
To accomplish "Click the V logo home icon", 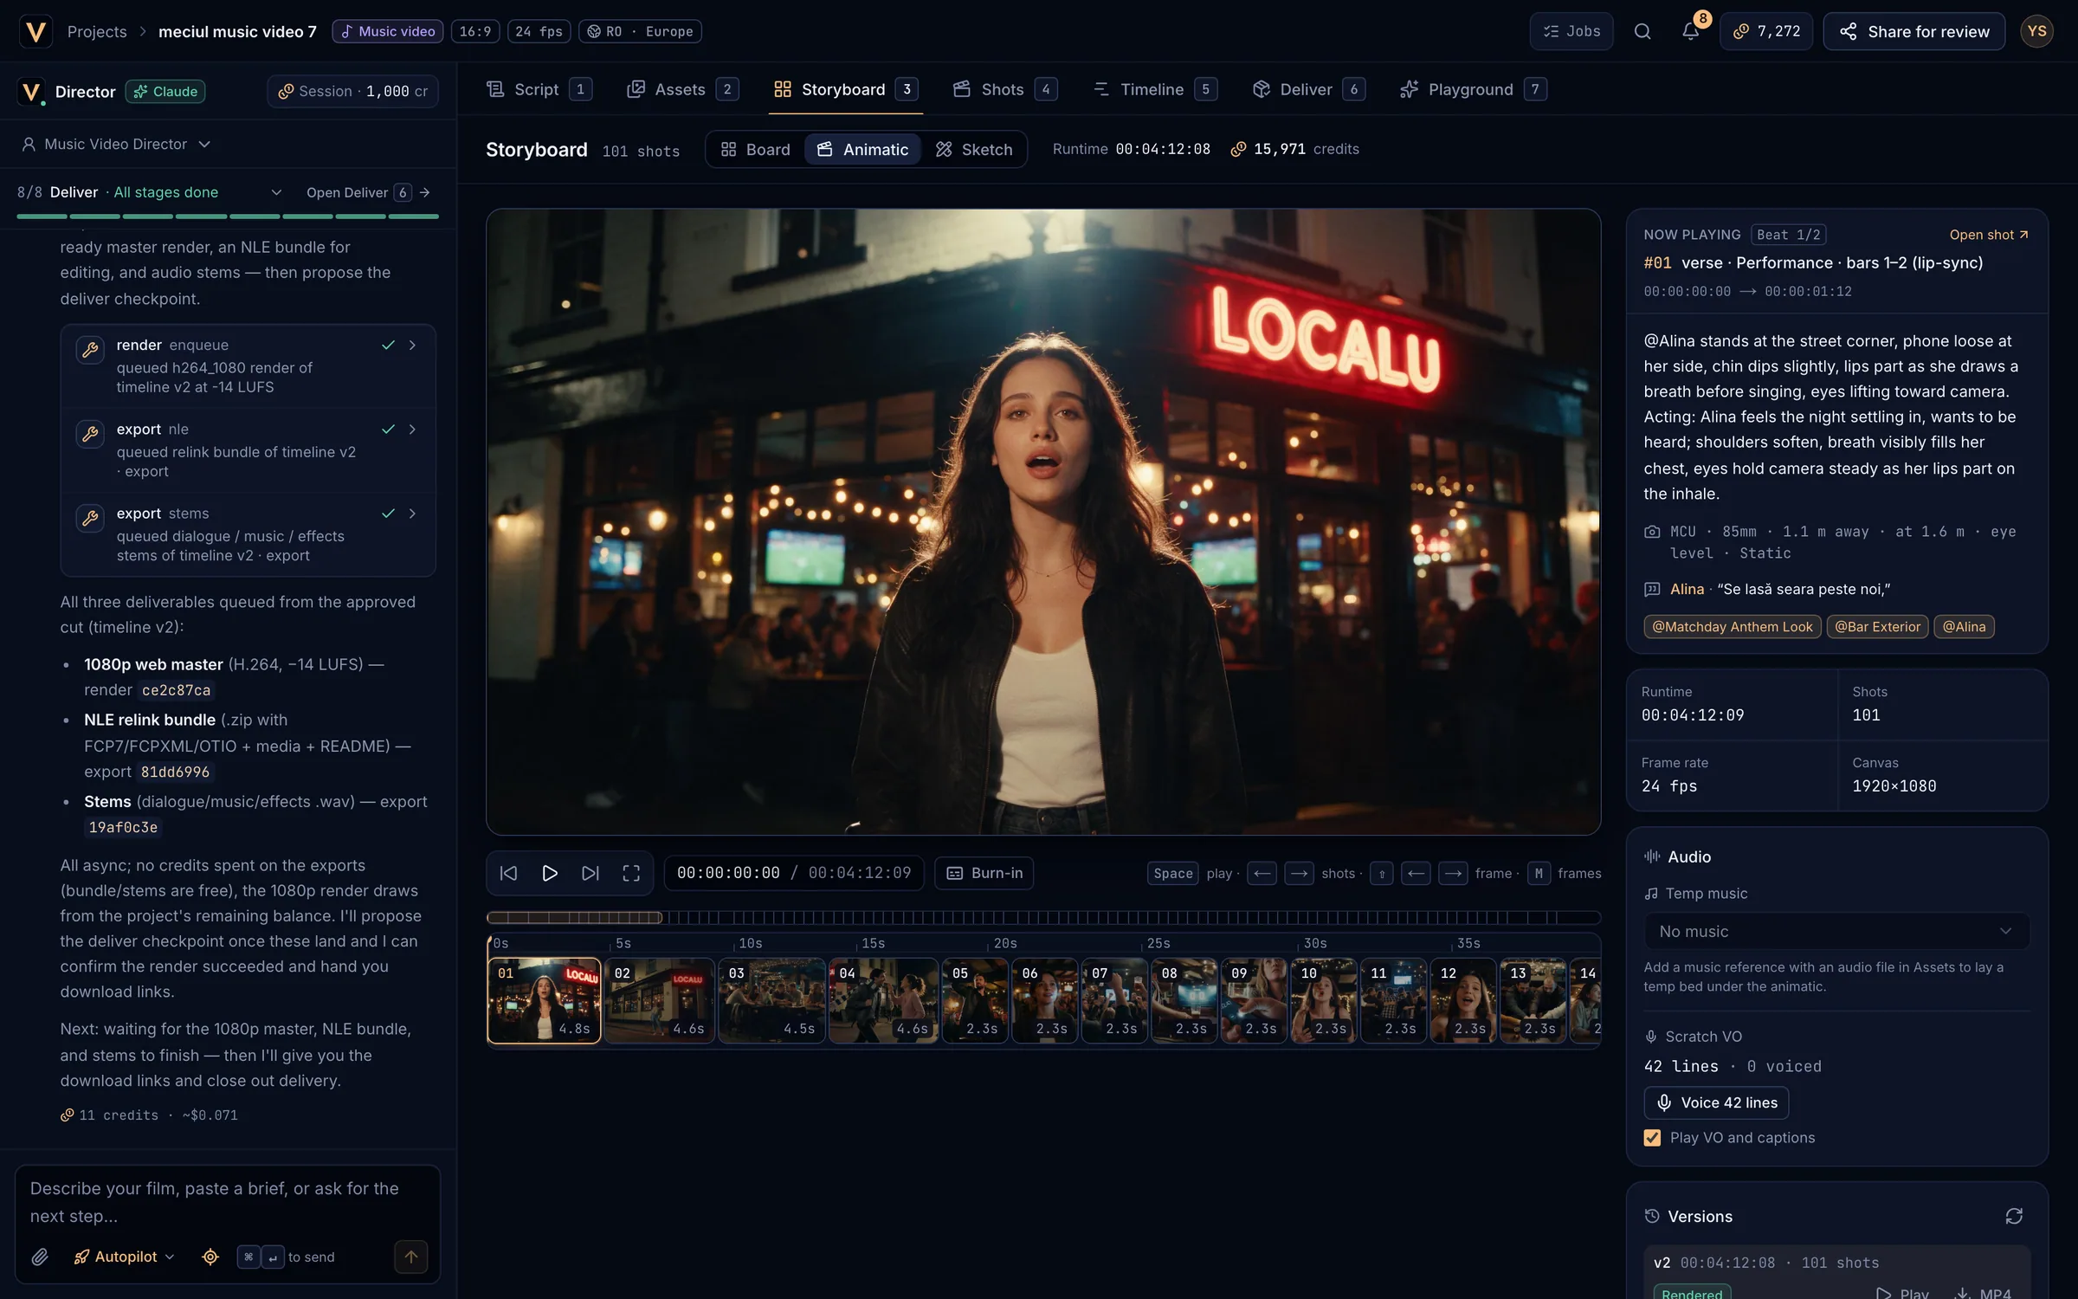I will 35,31.
